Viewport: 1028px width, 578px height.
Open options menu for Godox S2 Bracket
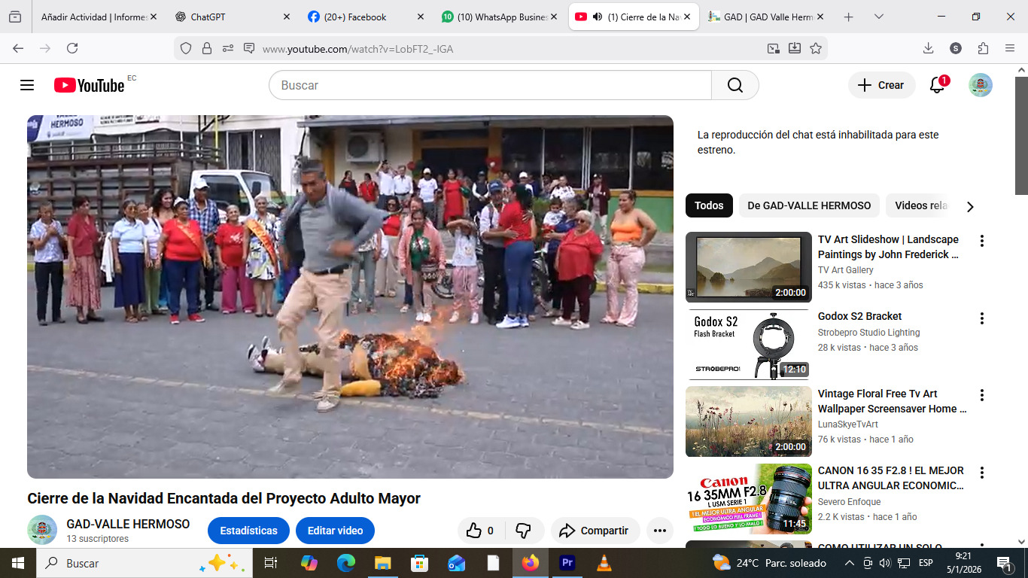coord(981,318)
